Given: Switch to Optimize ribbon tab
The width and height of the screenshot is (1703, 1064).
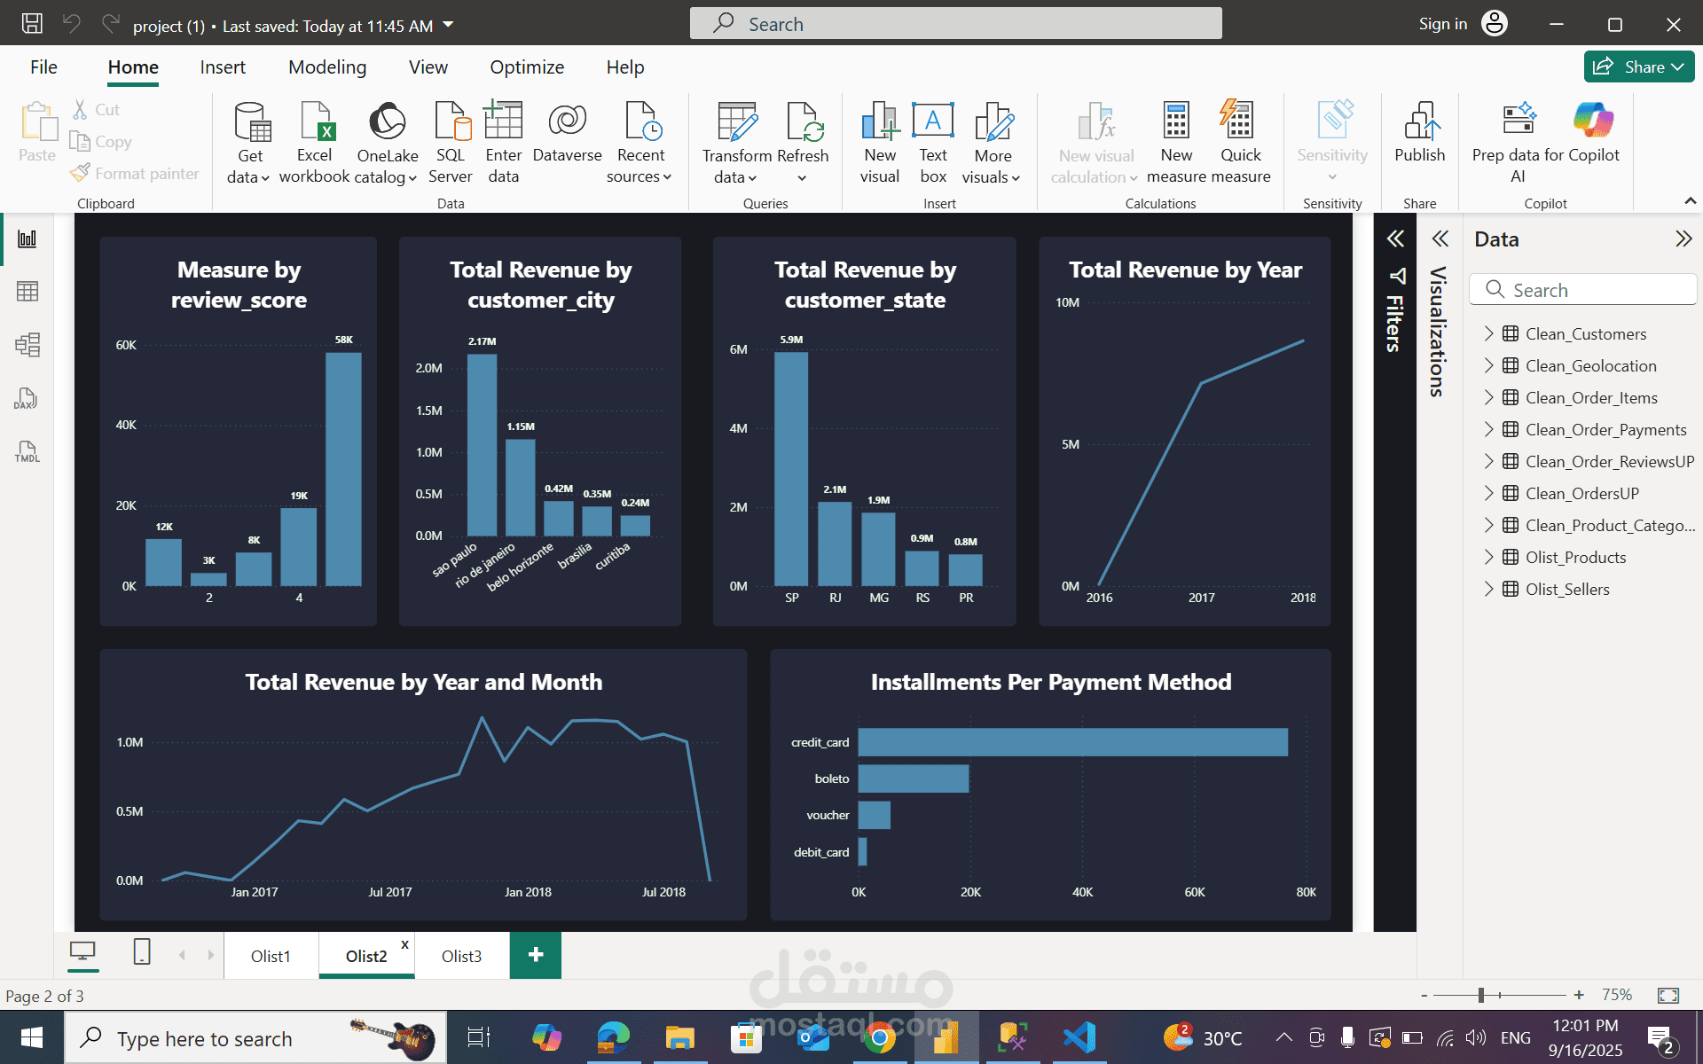Looking at the screenshot, I should pos(527,67).
